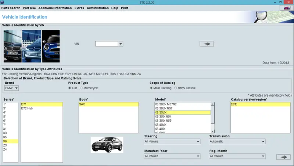This screenshot has width=294, height=166.
Task: Click the BMW i3 photo
Action: pyautogui.click(x=32, y=46)
